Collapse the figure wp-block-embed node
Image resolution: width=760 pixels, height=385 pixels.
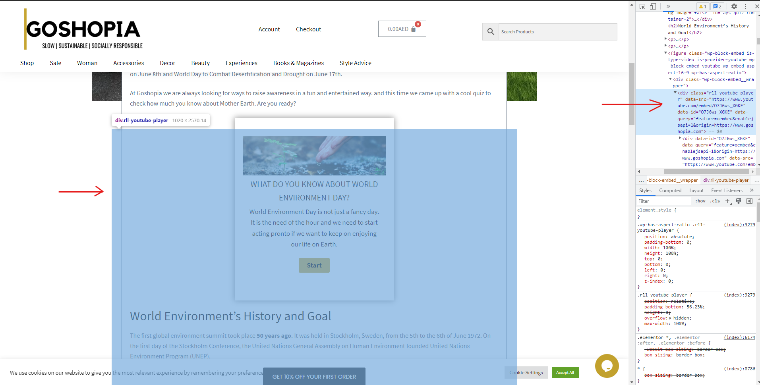[666, 53]
